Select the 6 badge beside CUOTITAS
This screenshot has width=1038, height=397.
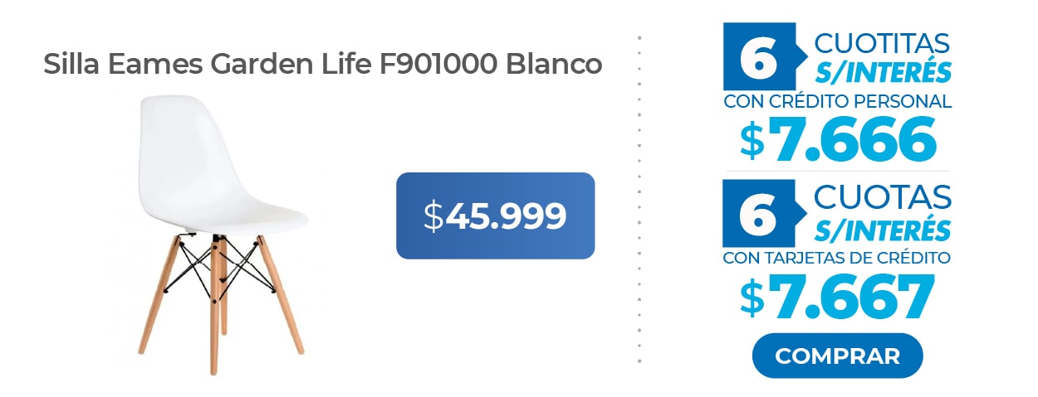tap(756, 56)
